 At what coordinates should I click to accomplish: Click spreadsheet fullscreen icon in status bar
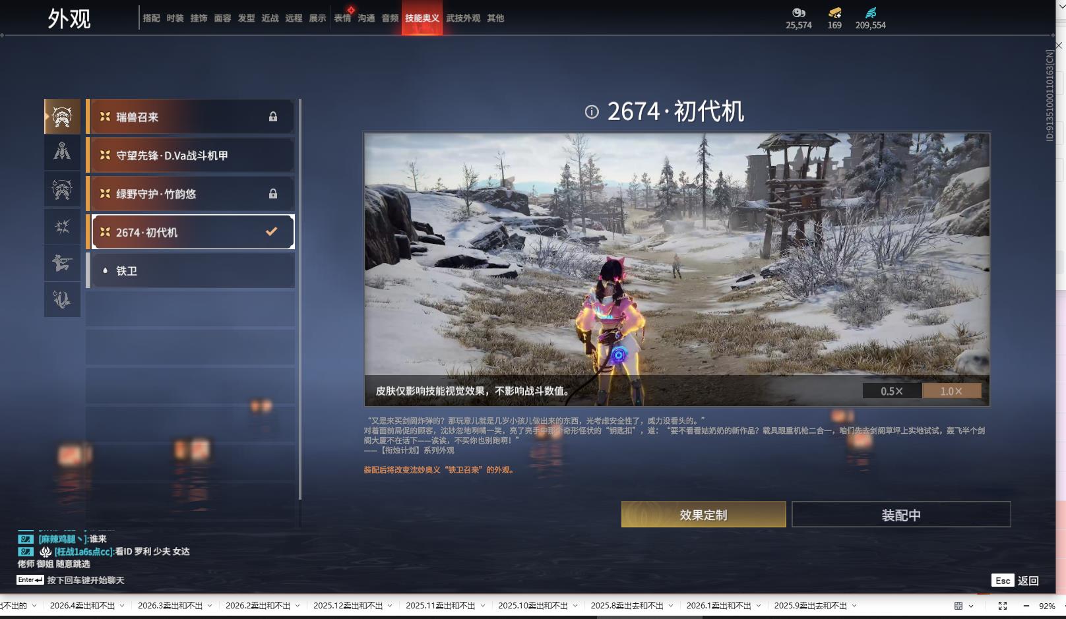click(x=1003, y=606)
